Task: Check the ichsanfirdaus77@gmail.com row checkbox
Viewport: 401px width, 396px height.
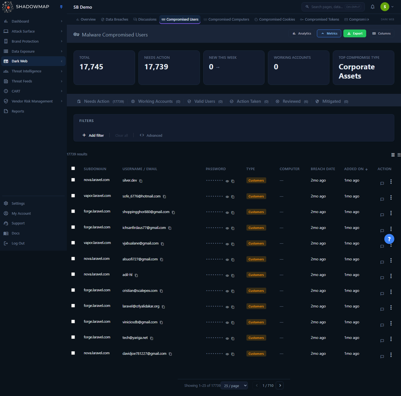Action: pos(73,227)
